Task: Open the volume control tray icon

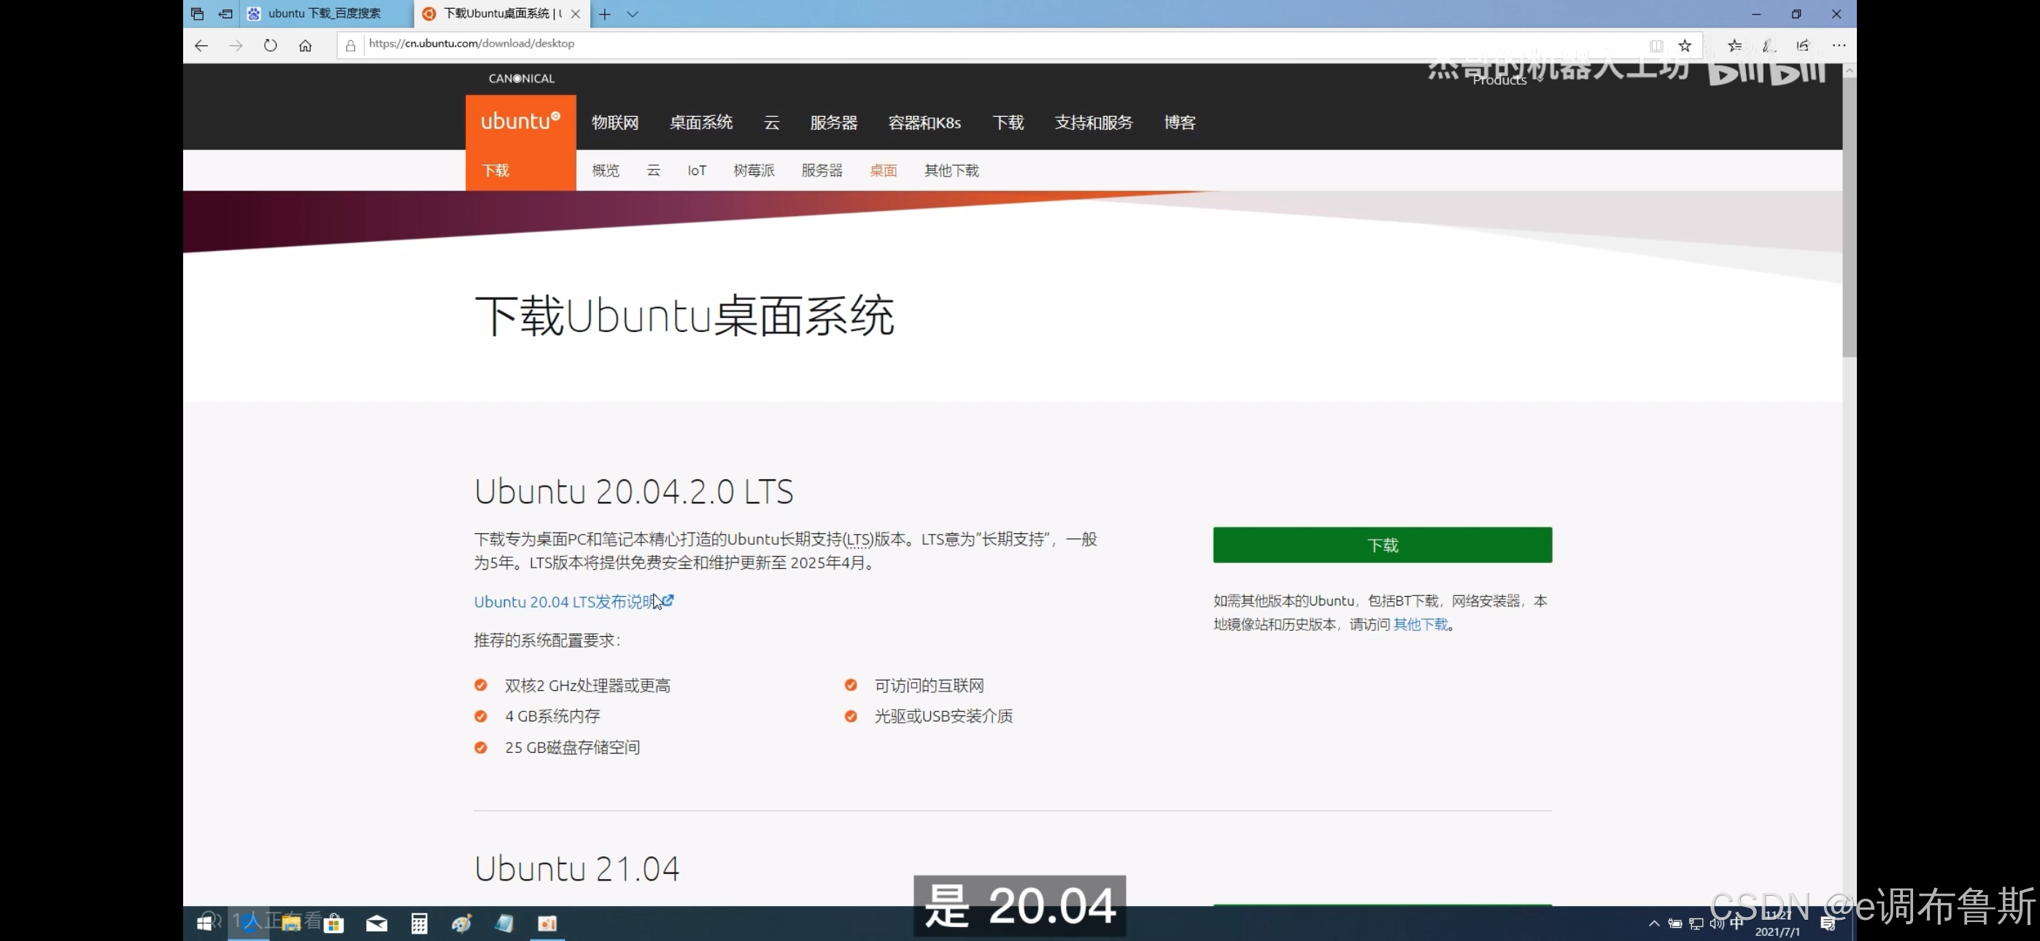Action: [x=1716, y=923]
